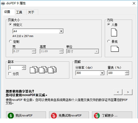Click the second collate pages icon

pyautogui.click(x=43, y=70)
